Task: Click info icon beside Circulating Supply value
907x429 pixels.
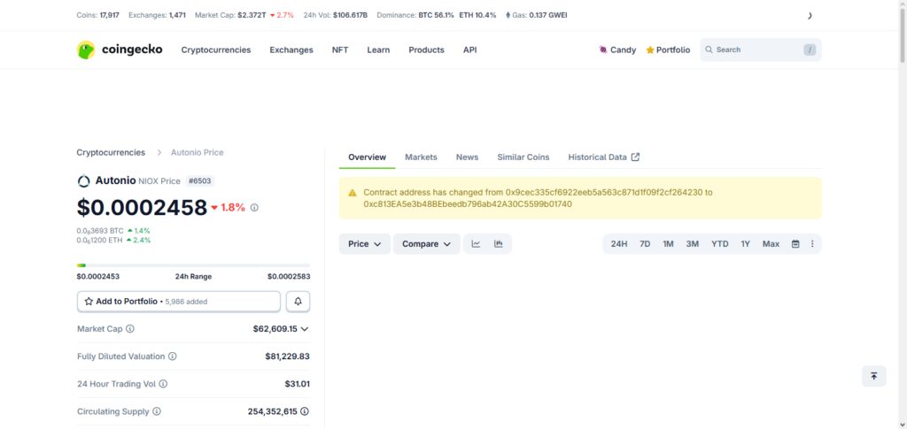Action: (305, 411)
